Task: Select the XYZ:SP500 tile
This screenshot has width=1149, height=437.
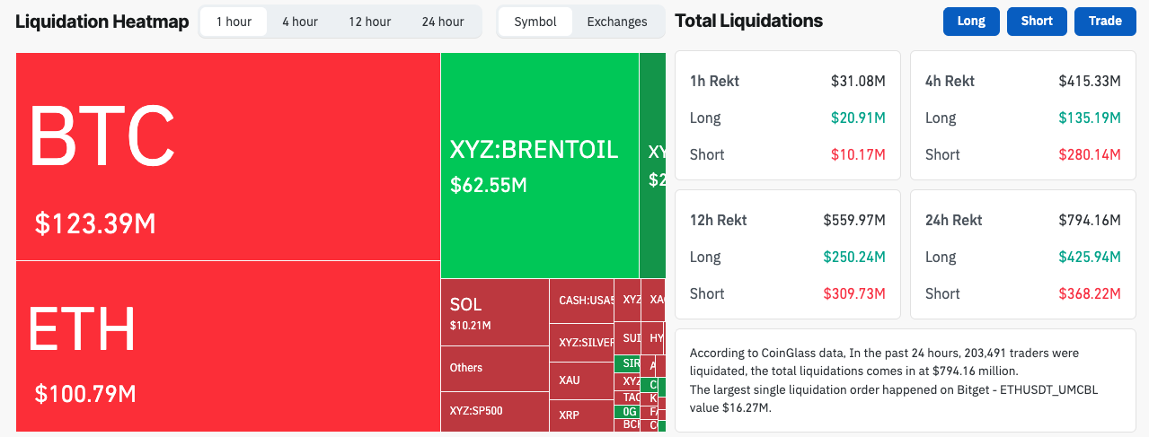Action: tap(495, 412)
